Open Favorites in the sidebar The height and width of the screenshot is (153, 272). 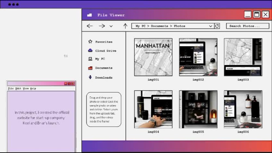pyautogui.click(x=104, y=42)
